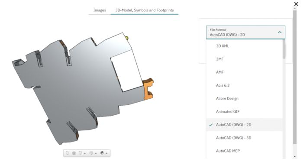Select AutoCAD MEP from the list
This screenshot has width=303, height=162.
[x=245, y=151]
